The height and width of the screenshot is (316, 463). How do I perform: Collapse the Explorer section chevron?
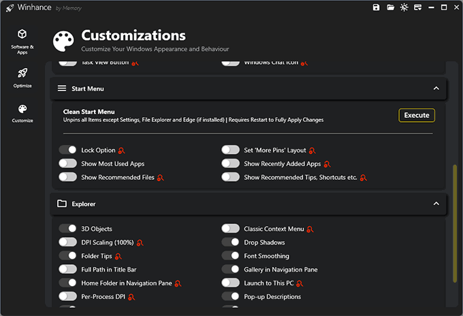coord(436,203)
